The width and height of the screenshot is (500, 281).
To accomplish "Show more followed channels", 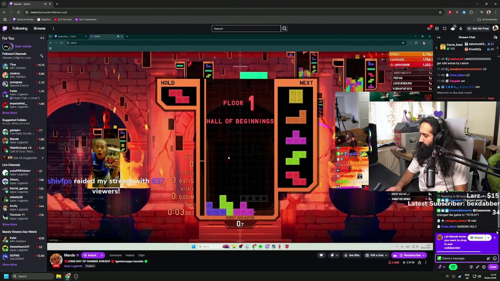I will [x=10, y=113].
